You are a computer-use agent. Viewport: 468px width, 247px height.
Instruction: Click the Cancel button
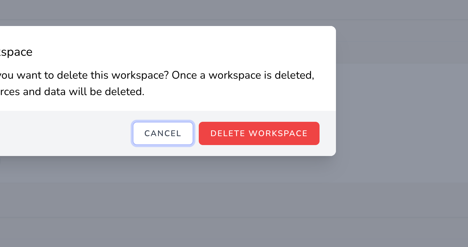[163, 133]
